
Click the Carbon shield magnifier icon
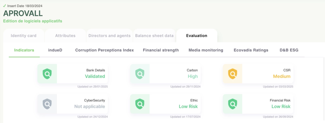click(140, 74)
